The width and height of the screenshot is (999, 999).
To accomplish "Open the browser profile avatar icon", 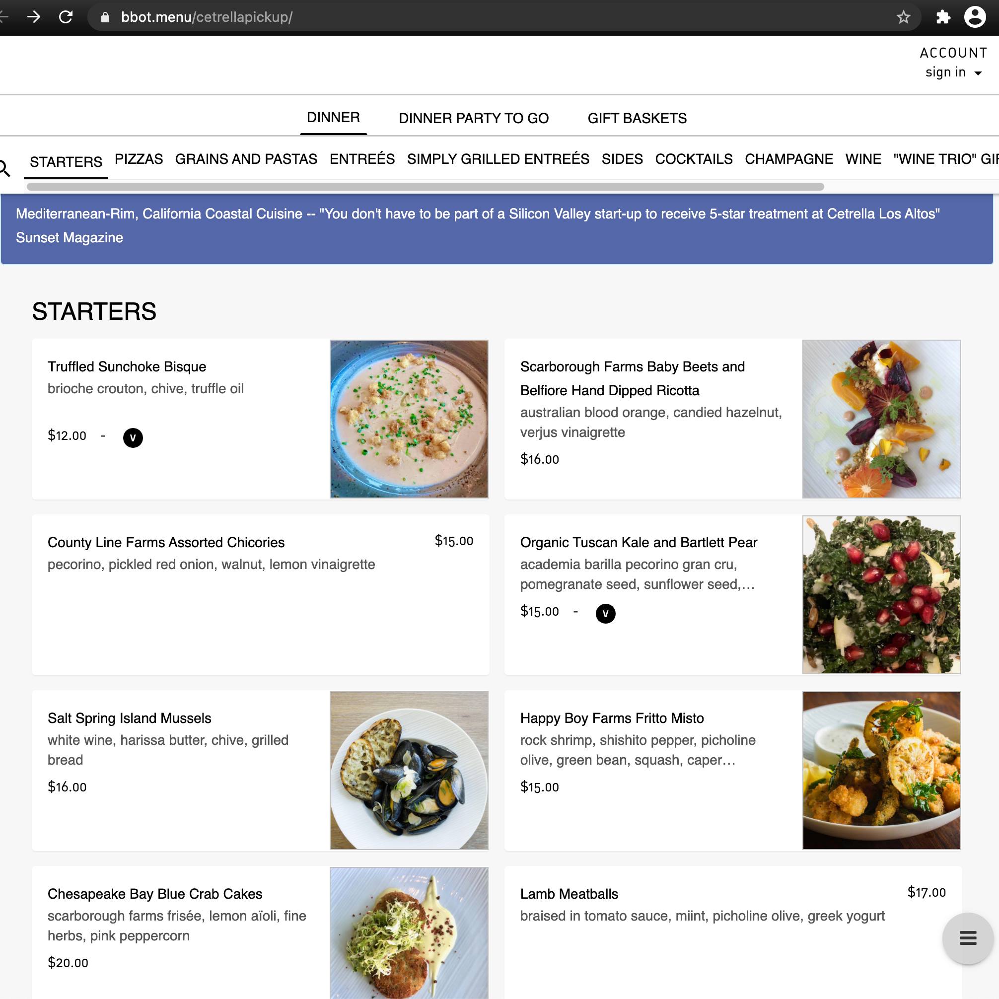I will (975, 17).
